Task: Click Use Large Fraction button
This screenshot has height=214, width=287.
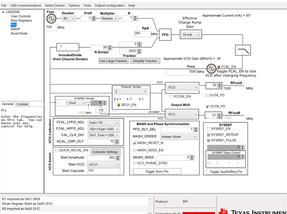Action: 113,61
